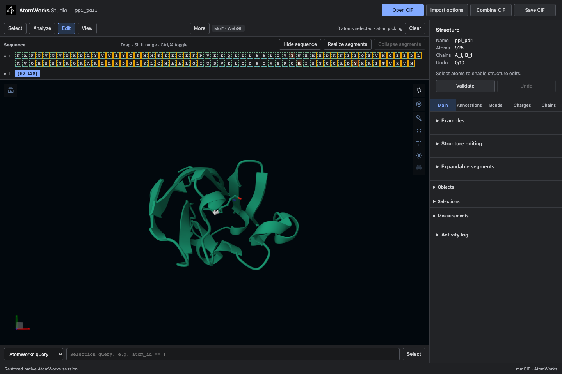
Task: Toggle expanded viewport with the fullscreen icon
Action: [x=419, y=131]
